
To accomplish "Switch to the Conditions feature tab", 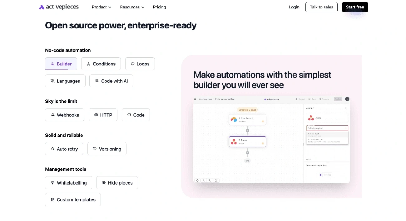I will [x=101, y=64].
